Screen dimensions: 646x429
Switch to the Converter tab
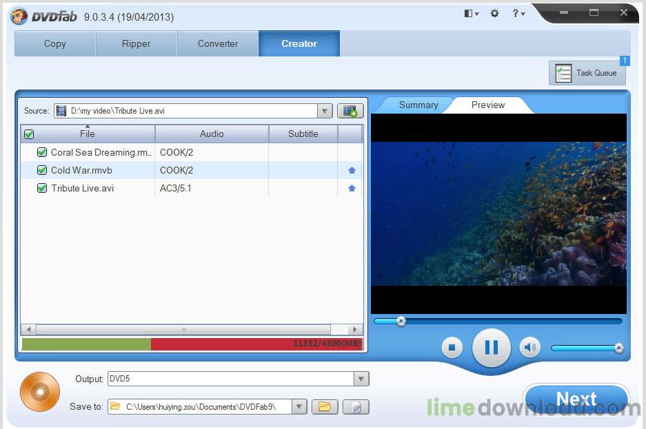point(218,43)
